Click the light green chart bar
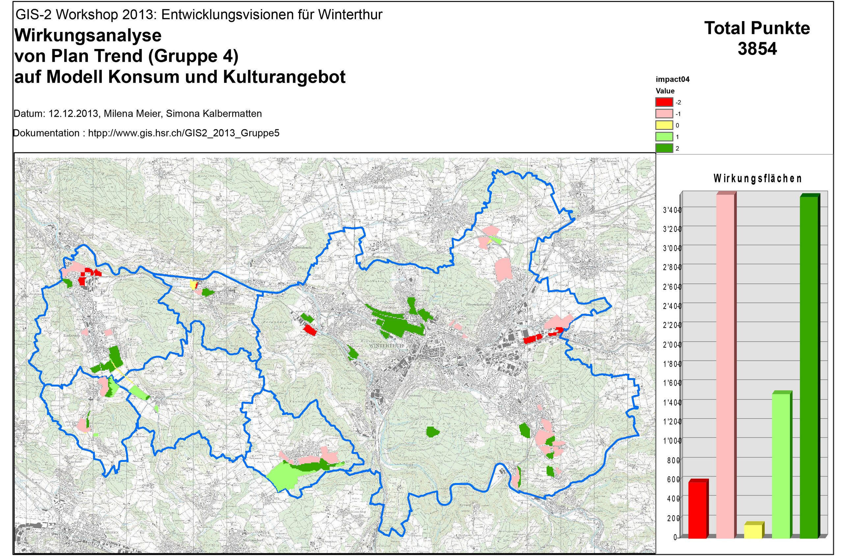Viewport: 843px width, 556px height. point(780,465)
